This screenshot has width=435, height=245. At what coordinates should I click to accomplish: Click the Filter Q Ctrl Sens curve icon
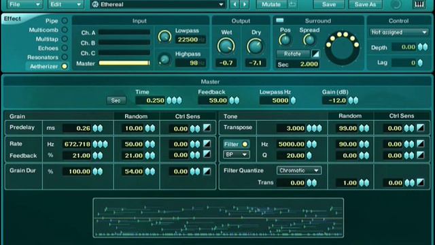pyautogui.click(x=421, y=155)
